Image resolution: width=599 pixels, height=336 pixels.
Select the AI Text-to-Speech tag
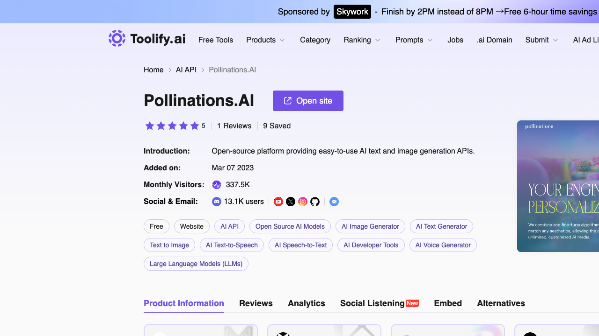click(232, 245)
